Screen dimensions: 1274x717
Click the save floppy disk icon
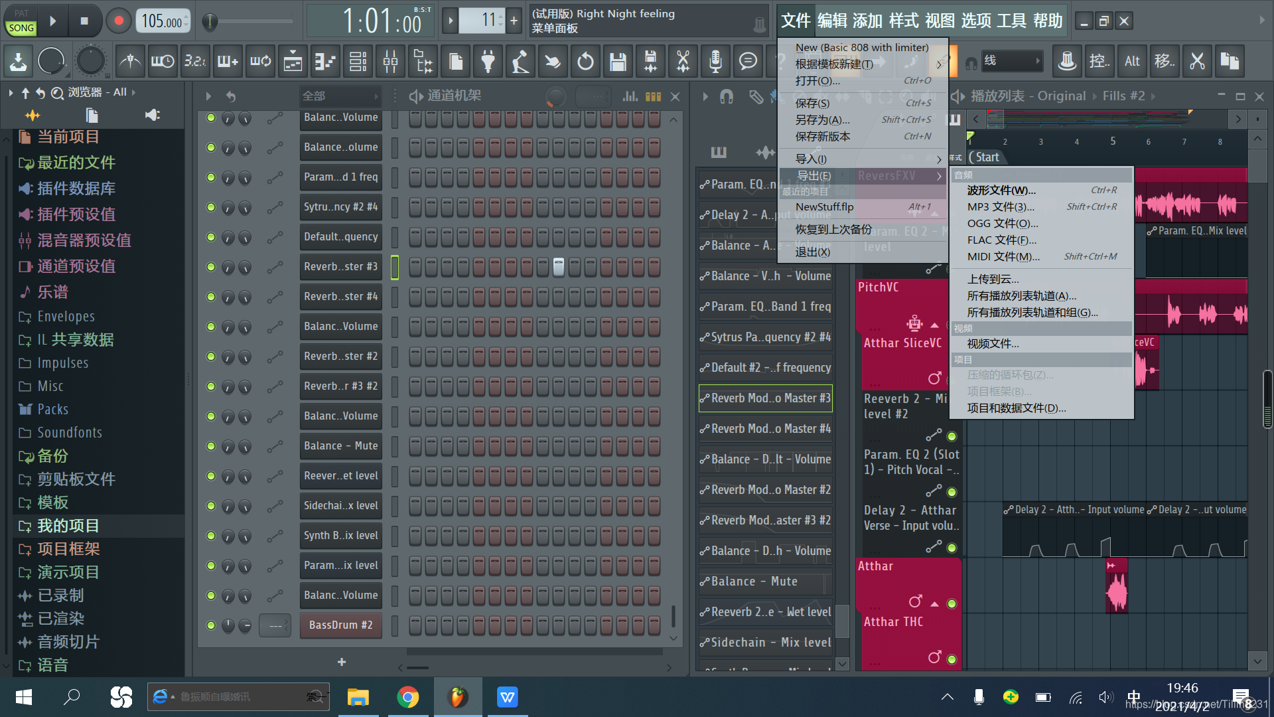[x=618, y=62]
